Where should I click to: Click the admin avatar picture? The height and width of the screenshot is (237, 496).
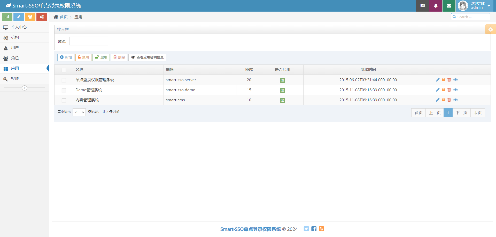[x=463, y=6]
